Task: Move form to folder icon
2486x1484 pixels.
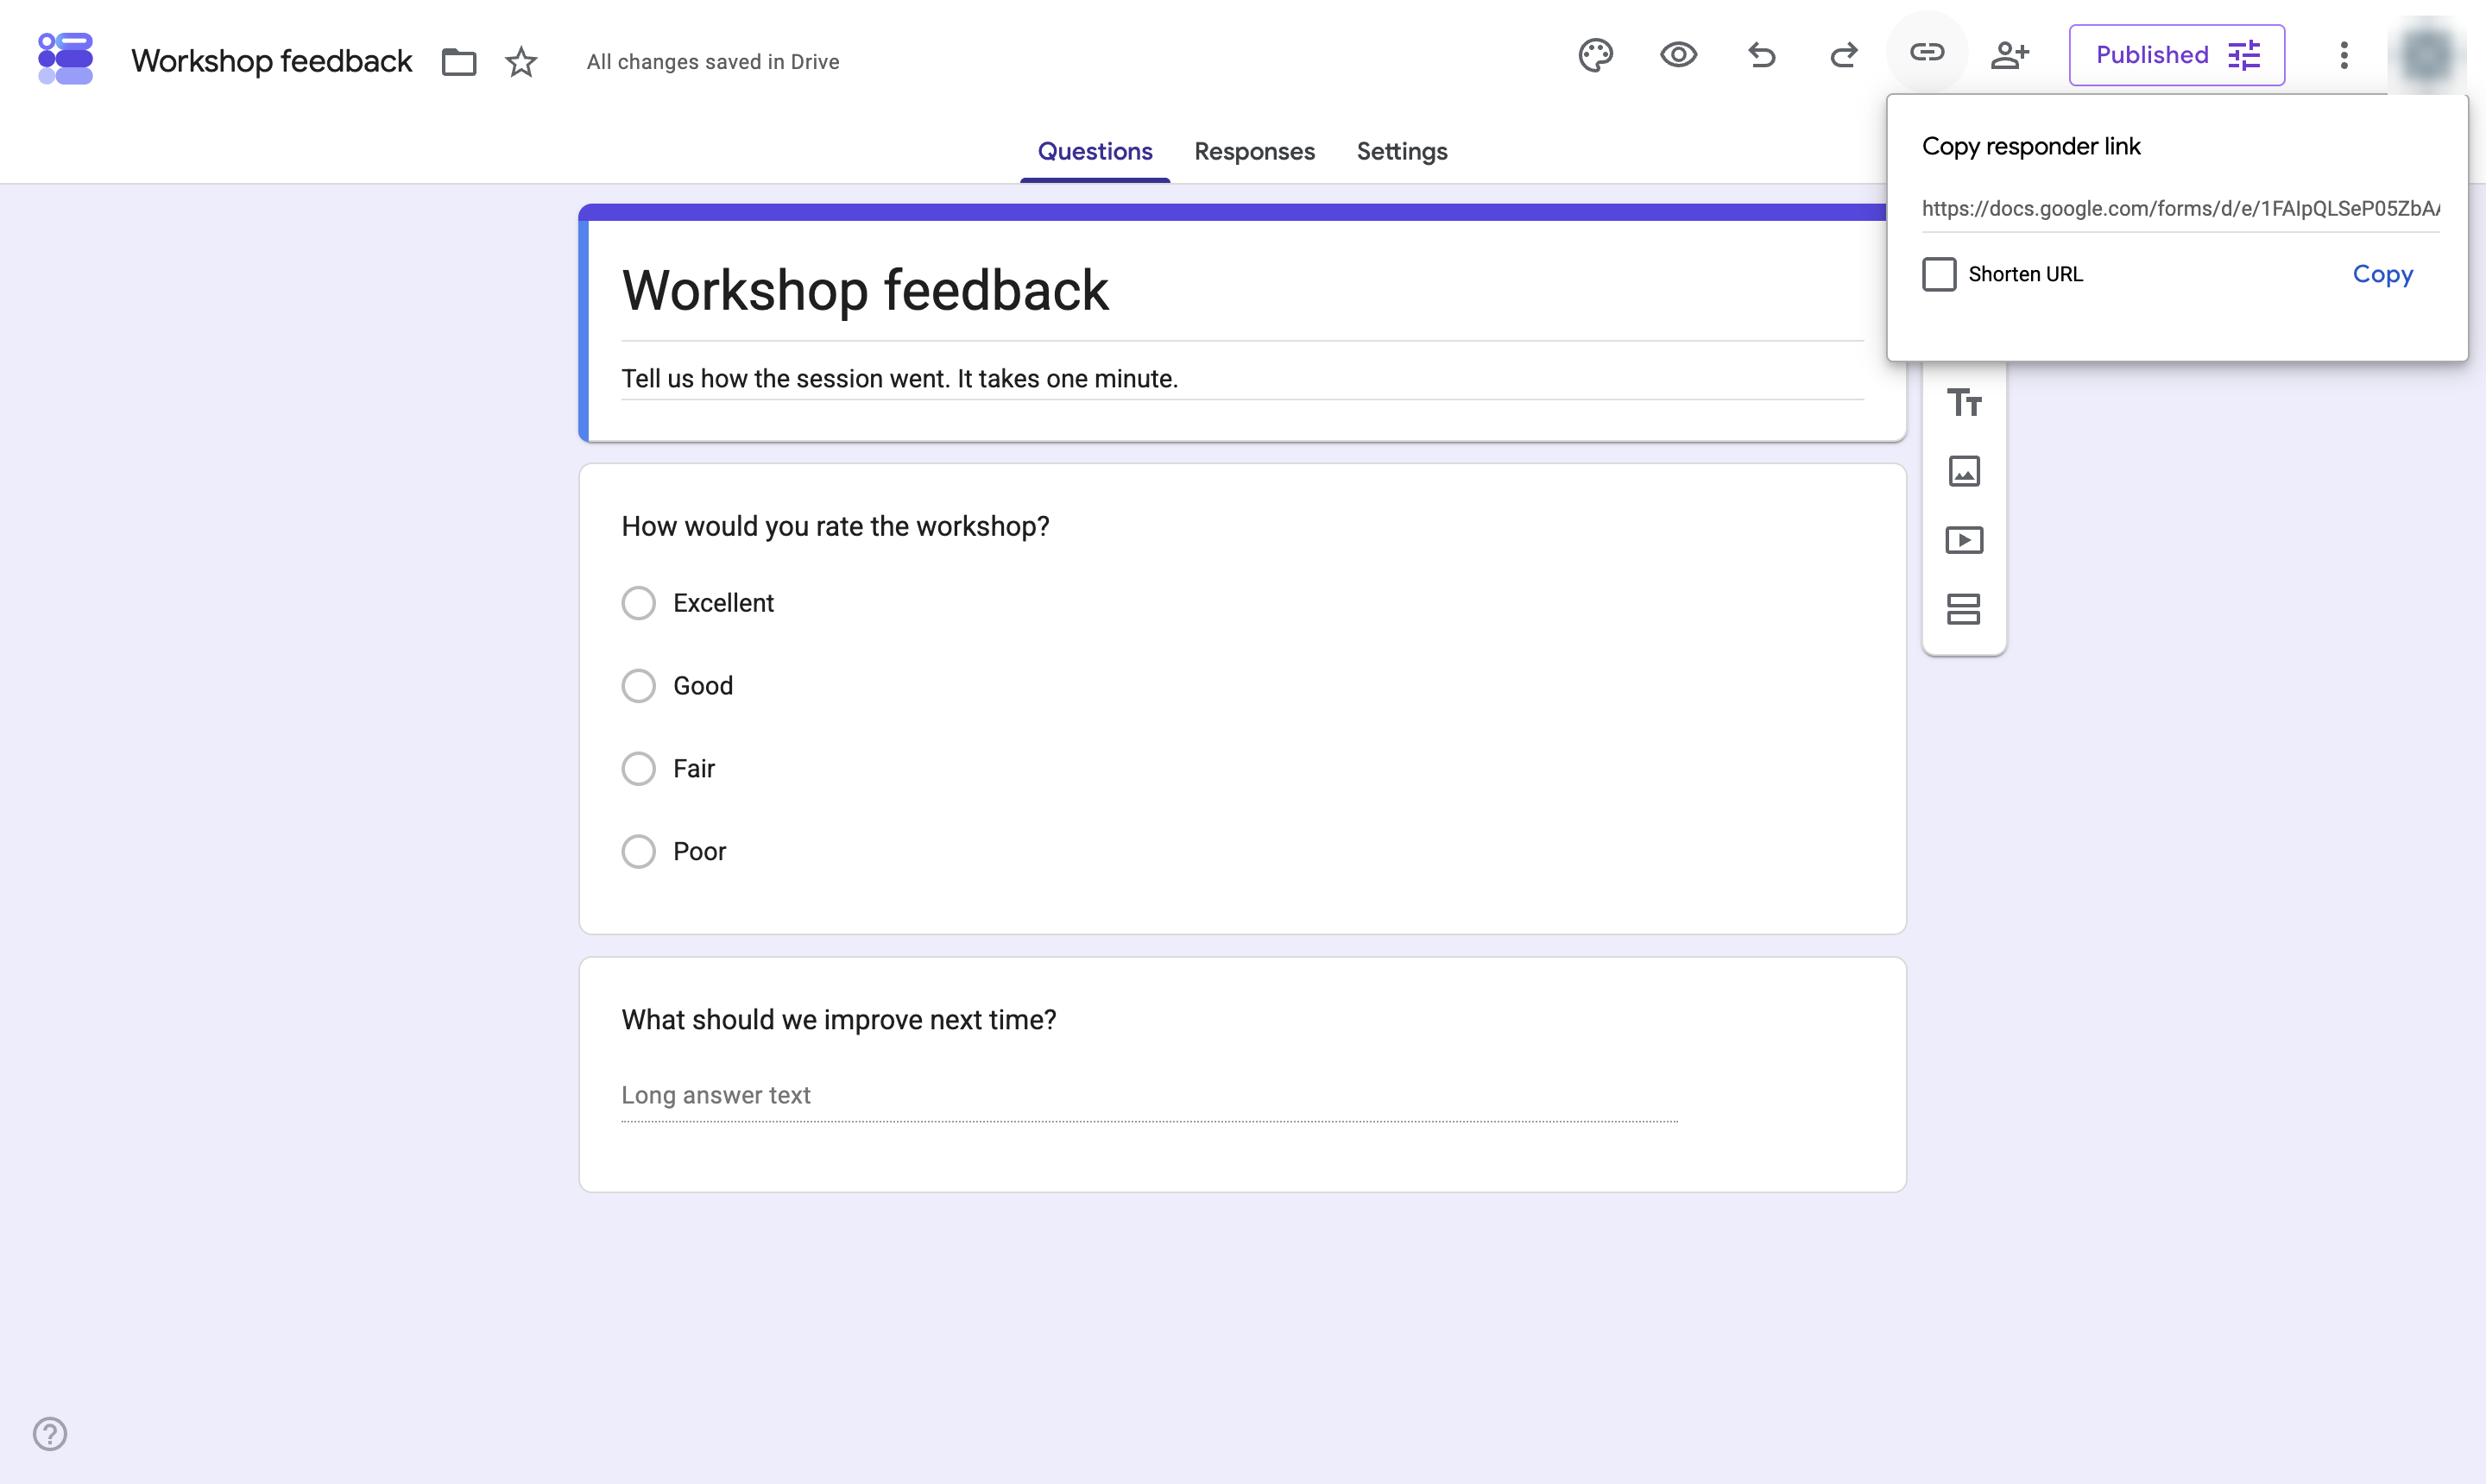Action: click(x=459, y=61)
